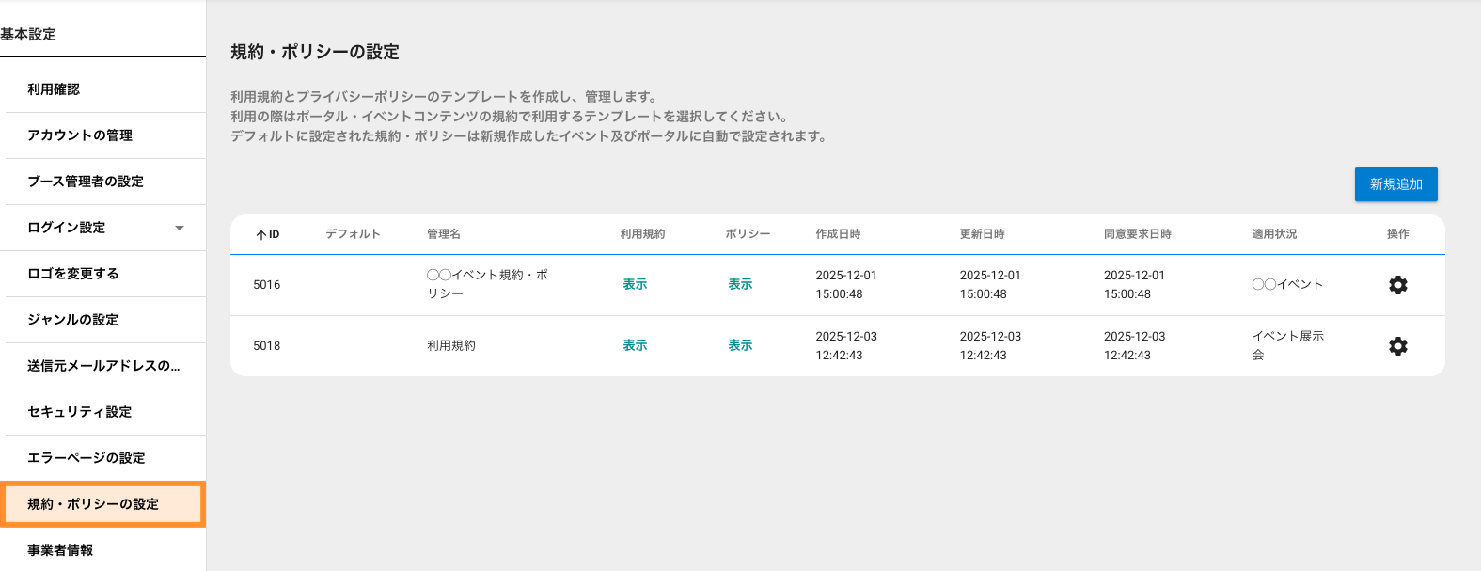Click the ポリシー column header
This screenshot has height=571, width=1481.
tap(748, 234)
